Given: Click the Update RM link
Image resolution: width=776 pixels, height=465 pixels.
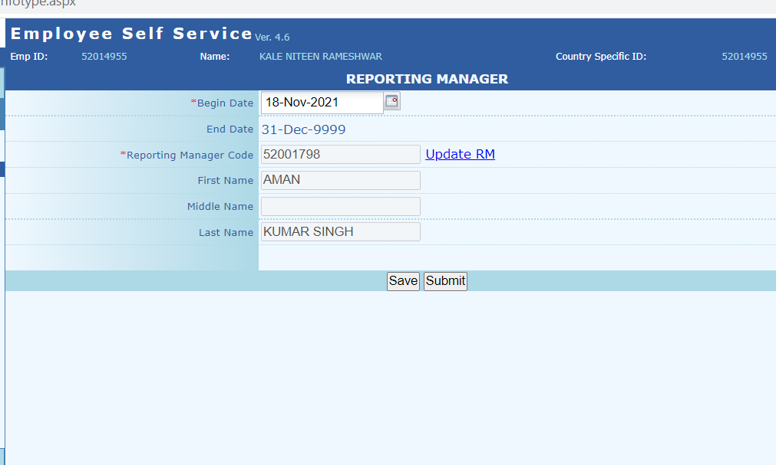Looking at the screenshot, I should (x=460, y=154).
